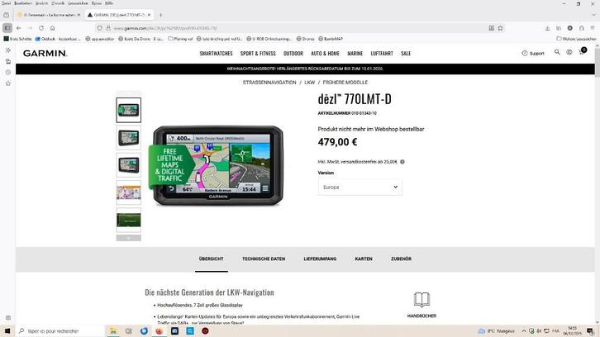600x337 pixels.
Task: Open SPORT & FITNESS navigation menu
Action: tap(258, 54)
